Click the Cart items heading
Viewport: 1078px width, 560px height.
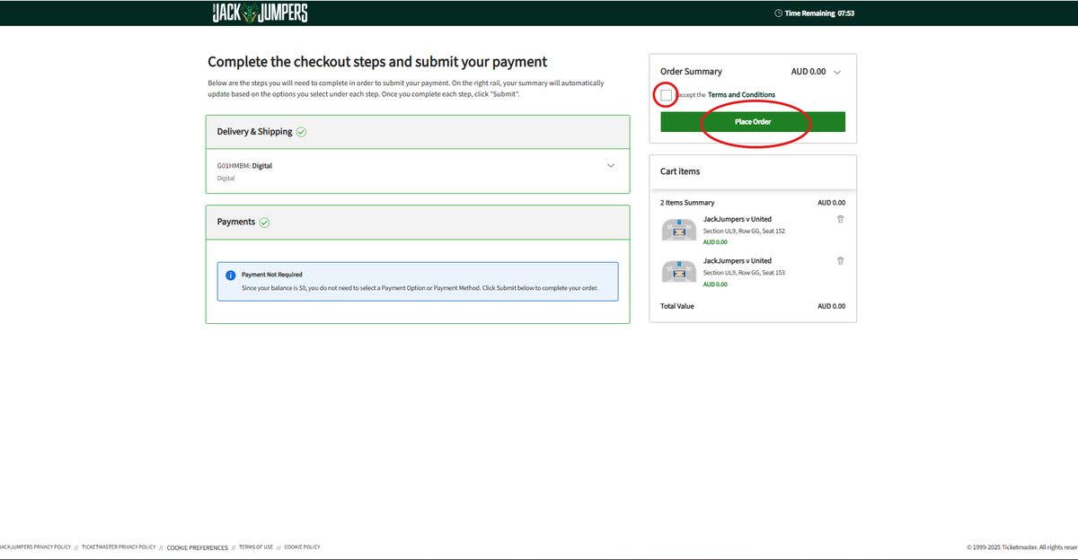680,171
